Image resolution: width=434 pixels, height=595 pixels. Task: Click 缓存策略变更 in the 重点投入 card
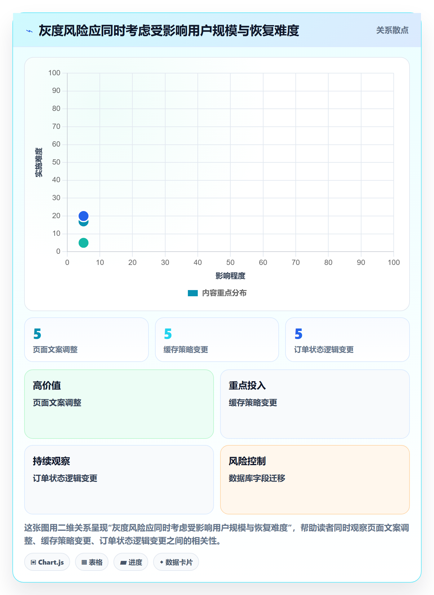253,403
